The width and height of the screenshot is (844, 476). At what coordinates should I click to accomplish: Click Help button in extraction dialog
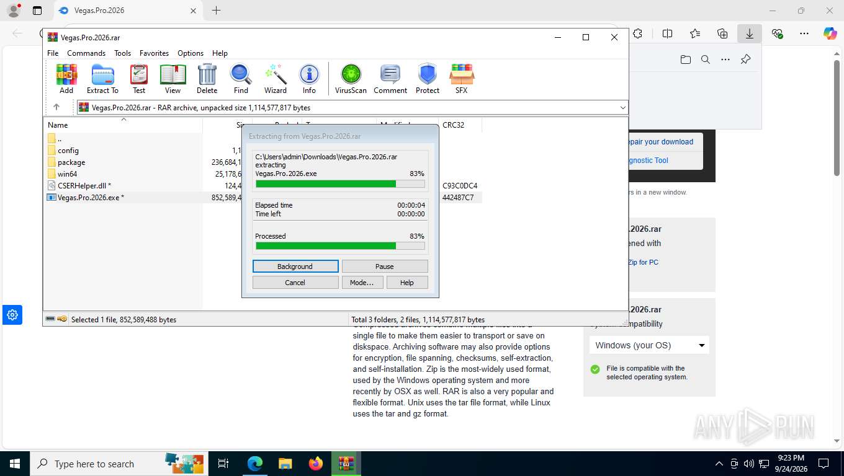[407, 283]
